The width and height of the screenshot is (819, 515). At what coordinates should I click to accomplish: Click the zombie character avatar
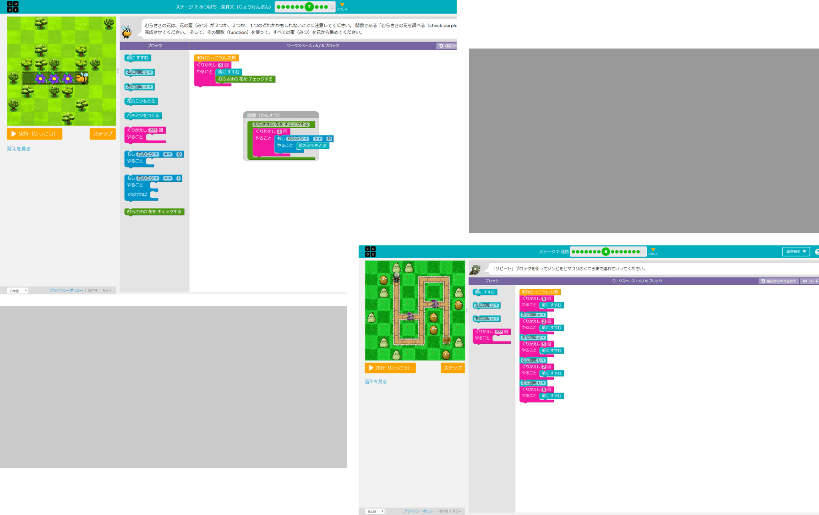pyautogui.click(x=477, y=269)
